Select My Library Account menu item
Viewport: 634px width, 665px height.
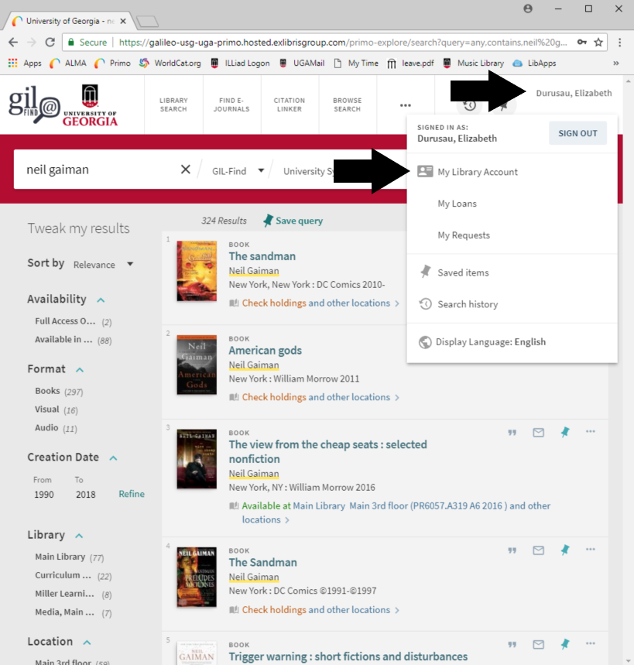pos(477,172)
